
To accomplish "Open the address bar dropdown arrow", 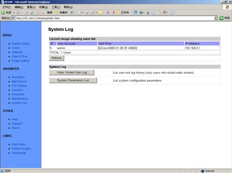I will coord(216,18).
